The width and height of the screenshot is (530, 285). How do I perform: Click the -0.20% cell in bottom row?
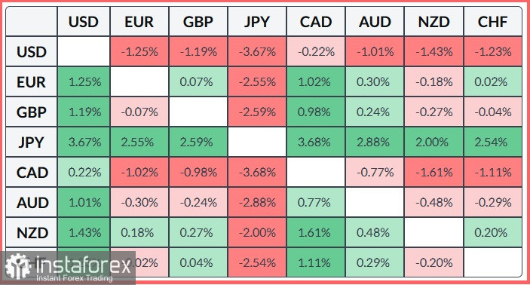pyautogui.click(x=434, y=262)
